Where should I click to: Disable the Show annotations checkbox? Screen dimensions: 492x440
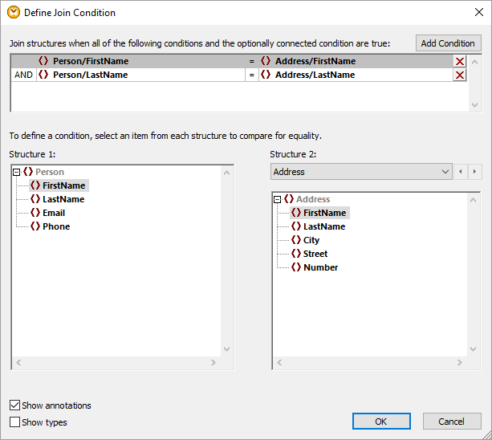pyautogui.click(x=15, y=405)
